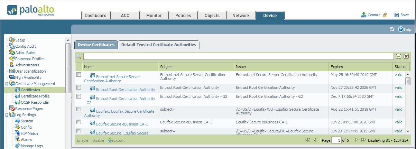Click the magnifier search icon
The height and width of the screenshot is (149, 416).
[x=79, y=56]
